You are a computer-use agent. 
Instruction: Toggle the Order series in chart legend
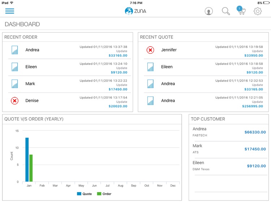click(104, 194)
